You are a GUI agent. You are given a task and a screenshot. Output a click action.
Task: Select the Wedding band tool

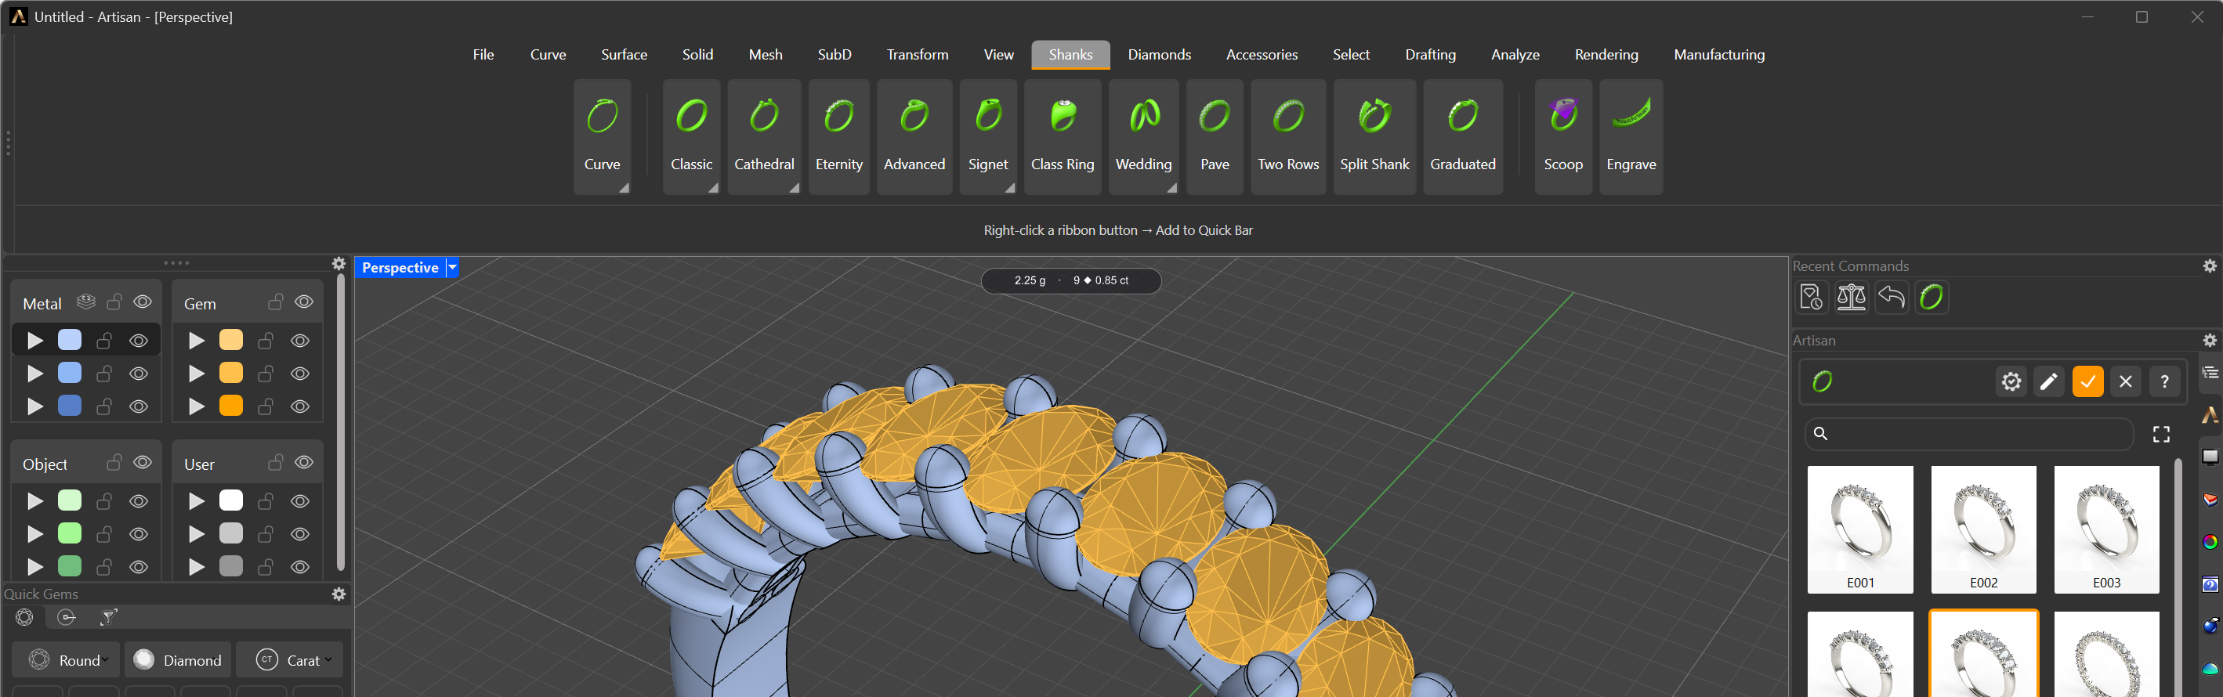(1143, 136)
